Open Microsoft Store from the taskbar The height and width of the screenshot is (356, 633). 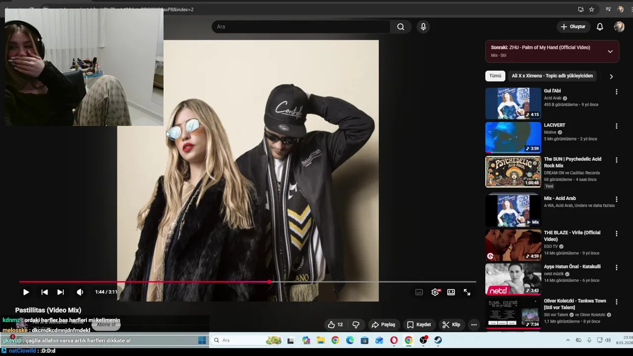[x=364, y=340]
